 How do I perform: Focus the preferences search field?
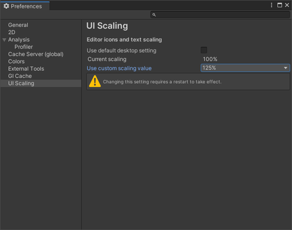click(220, 15)
